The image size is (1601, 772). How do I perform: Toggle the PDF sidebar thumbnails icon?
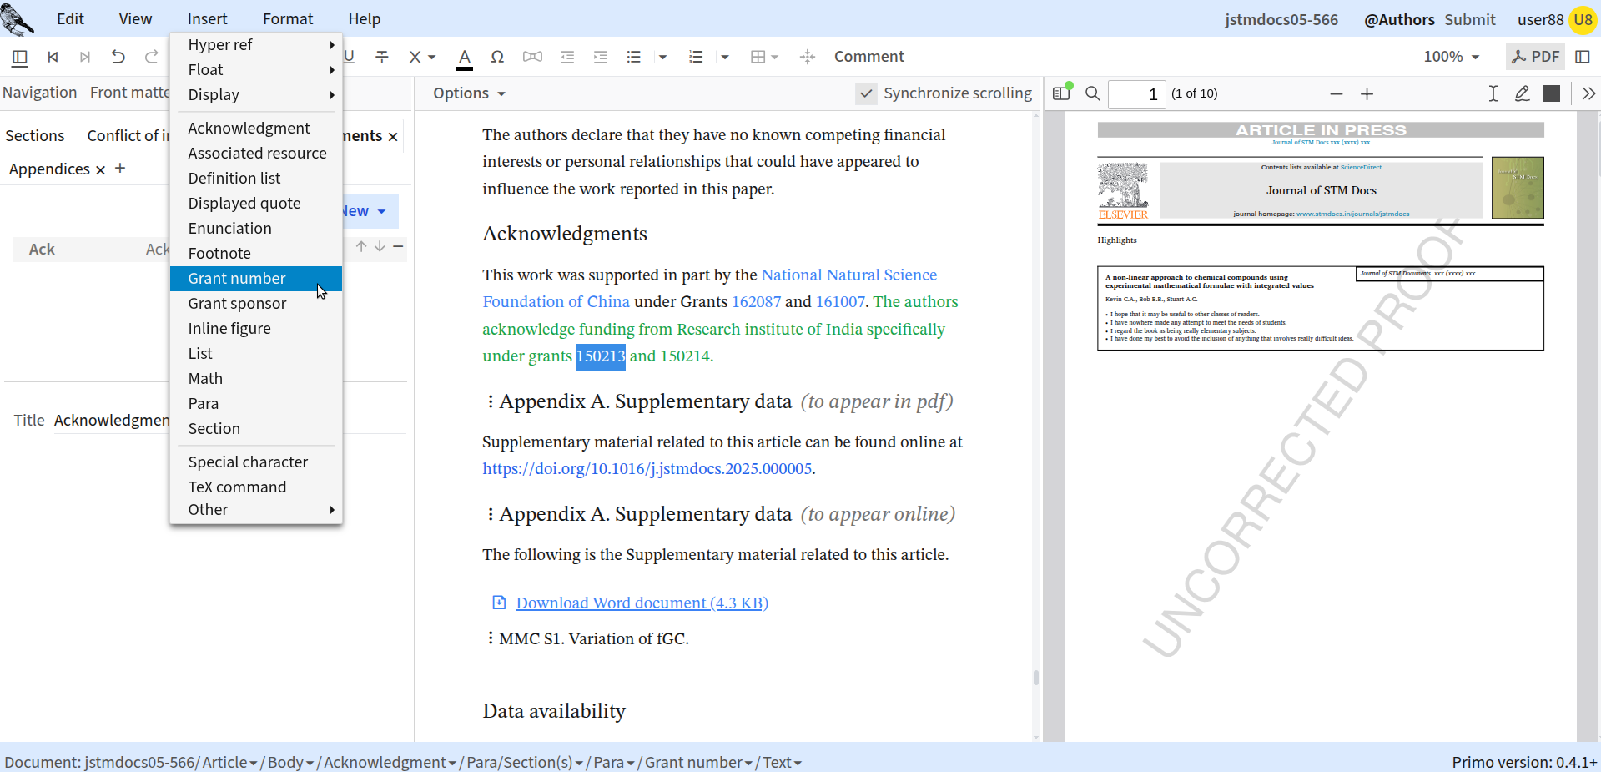pyautogui.click(x=1061, y=93)
